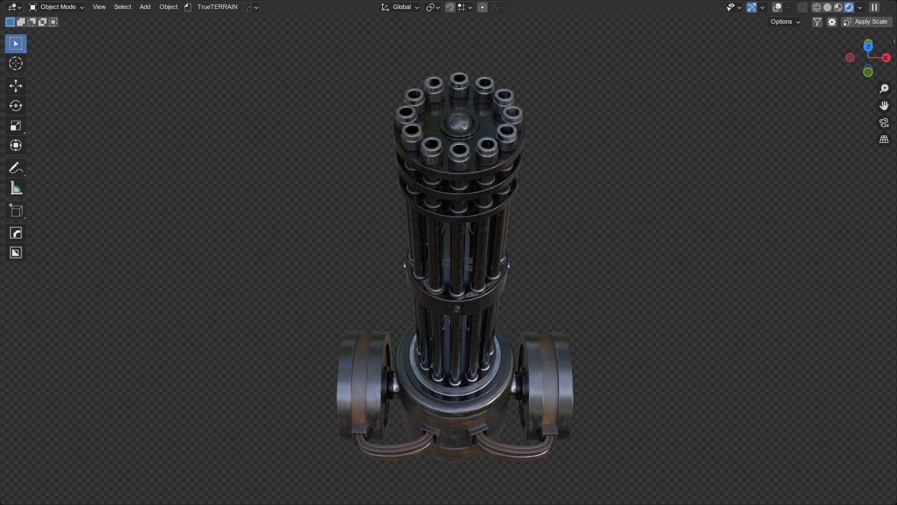Viewport: 897px width, 505px height.
Task: Click the filter funnel icon
Action: tap(817, 22)
